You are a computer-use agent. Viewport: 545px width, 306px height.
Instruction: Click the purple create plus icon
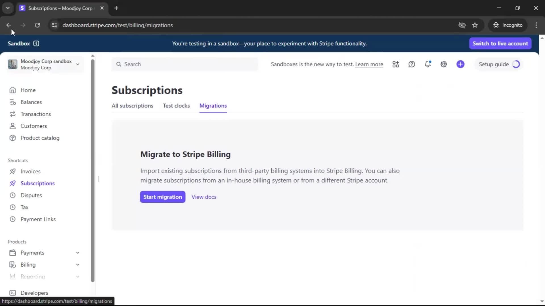tap(460, 64)
